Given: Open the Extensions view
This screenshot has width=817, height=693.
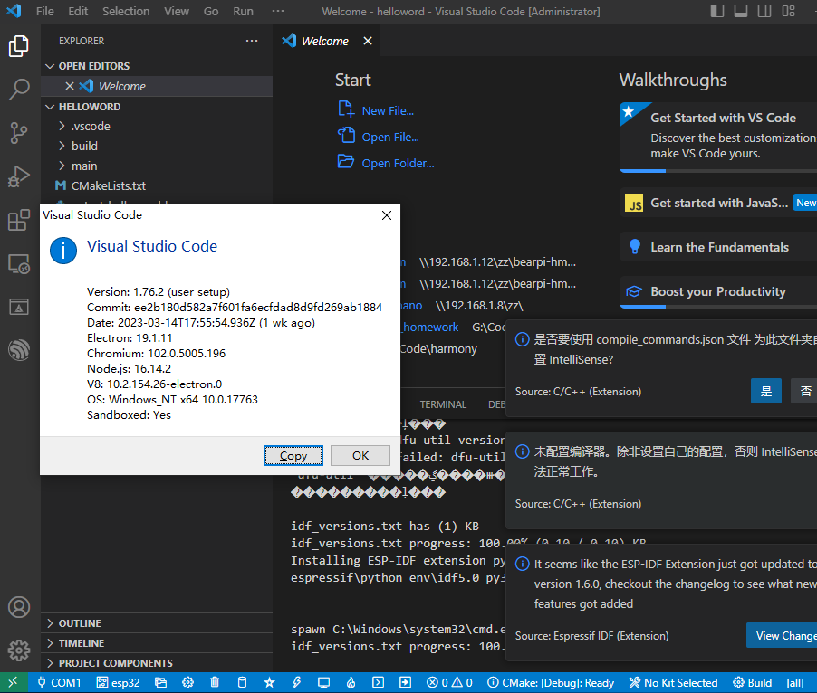Looking at the screenshot, I should [18, 220].
